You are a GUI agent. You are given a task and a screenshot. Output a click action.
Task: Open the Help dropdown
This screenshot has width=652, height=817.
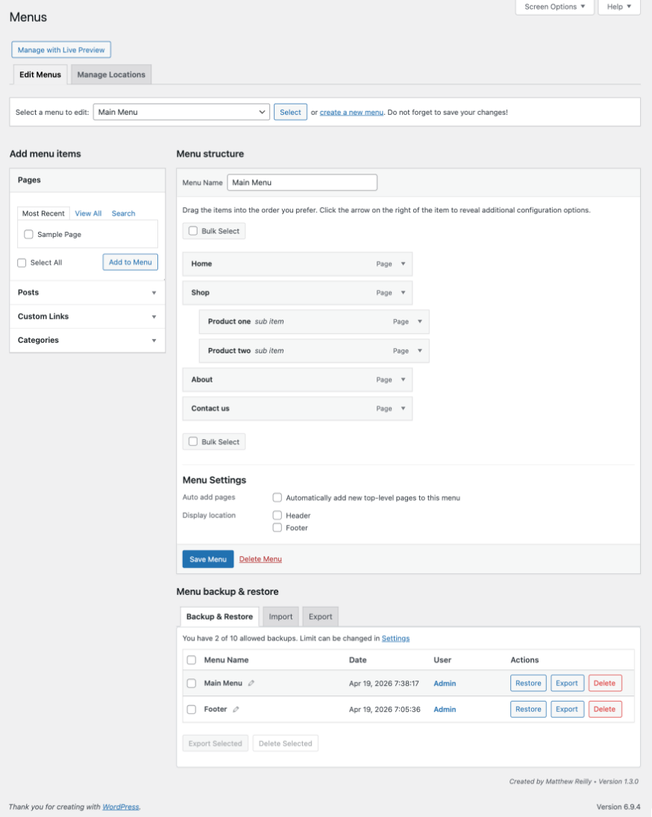click(x=618, y=7)
